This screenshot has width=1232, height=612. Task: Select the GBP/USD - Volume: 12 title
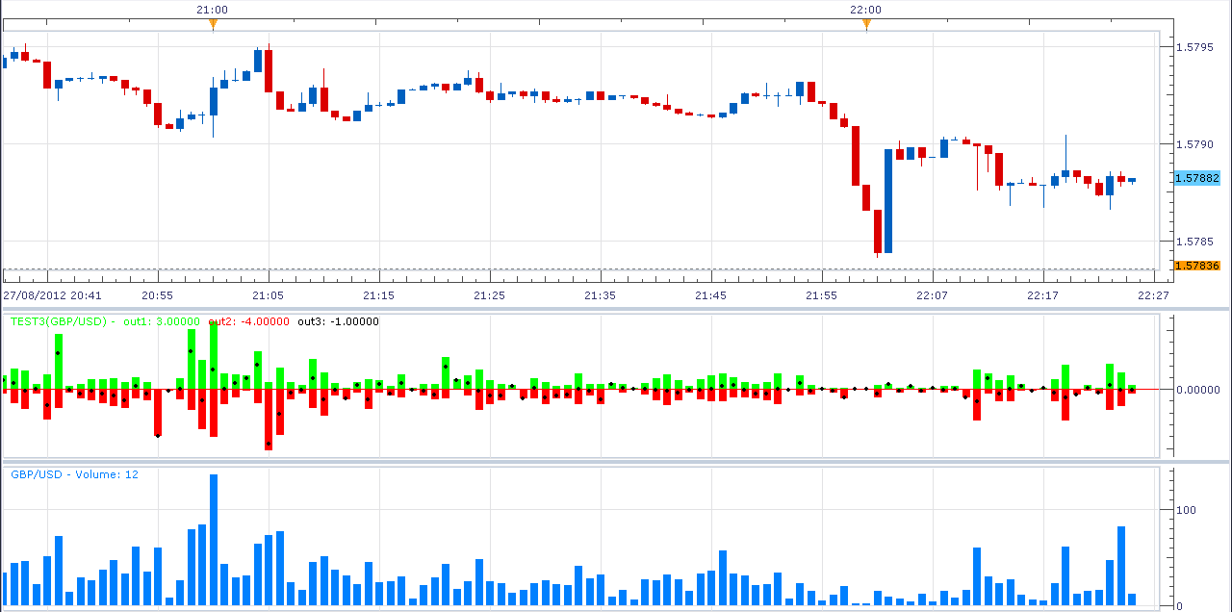75,474
